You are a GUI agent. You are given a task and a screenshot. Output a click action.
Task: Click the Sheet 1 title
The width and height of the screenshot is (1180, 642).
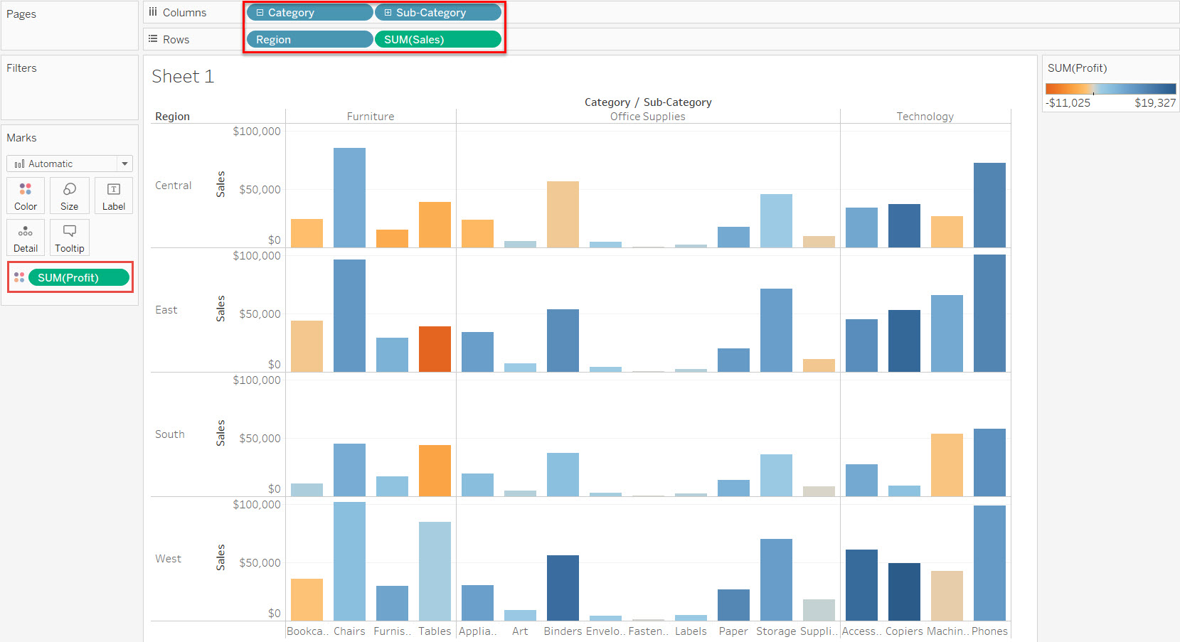(183, 77)
